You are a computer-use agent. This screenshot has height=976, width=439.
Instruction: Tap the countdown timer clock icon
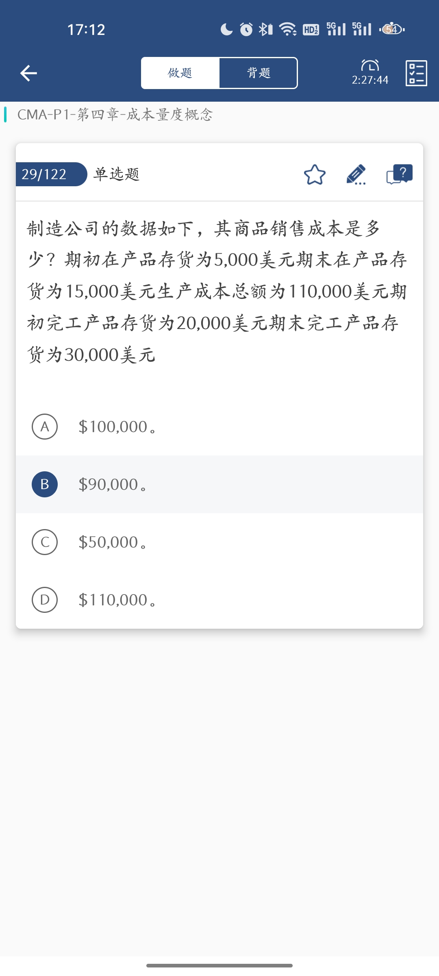click(370, 65)
